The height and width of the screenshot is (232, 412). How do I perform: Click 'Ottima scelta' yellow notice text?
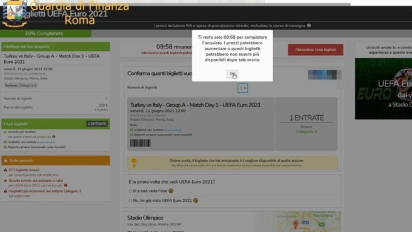click(x=236, y=161)
